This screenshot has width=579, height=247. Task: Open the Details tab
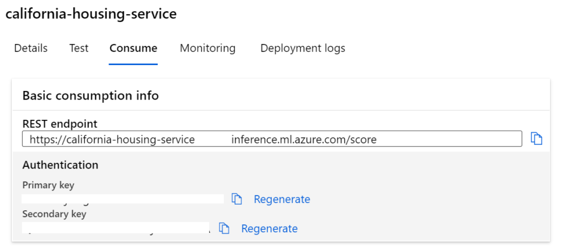click(x=31, y=49)
